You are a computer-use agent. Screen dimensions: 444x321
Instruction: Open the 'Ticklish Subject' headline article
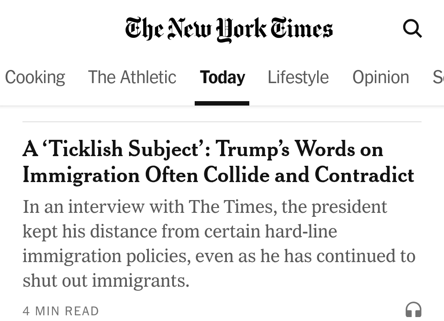(x=203, y=150)
